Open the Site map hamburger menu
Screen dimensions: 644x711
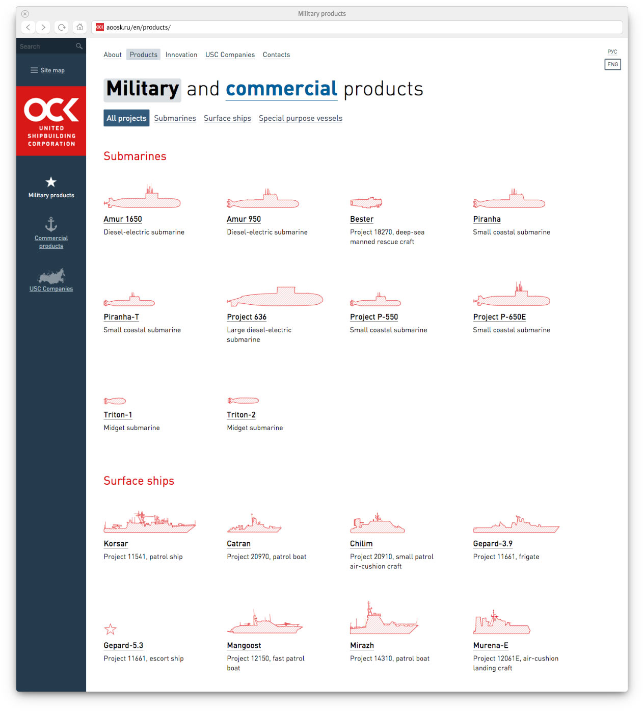tap(47, 70)
